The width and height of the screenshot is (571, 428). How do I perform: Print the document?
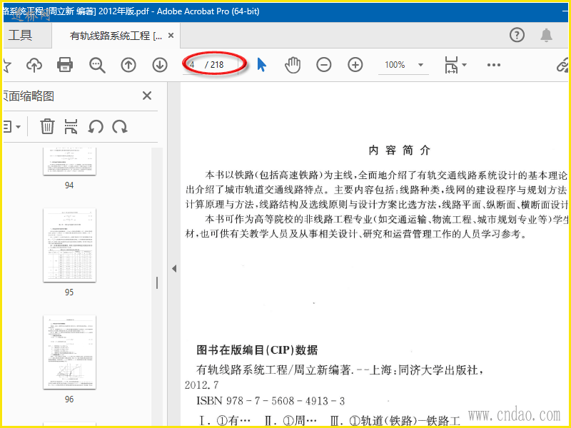[x=65, y=65]
